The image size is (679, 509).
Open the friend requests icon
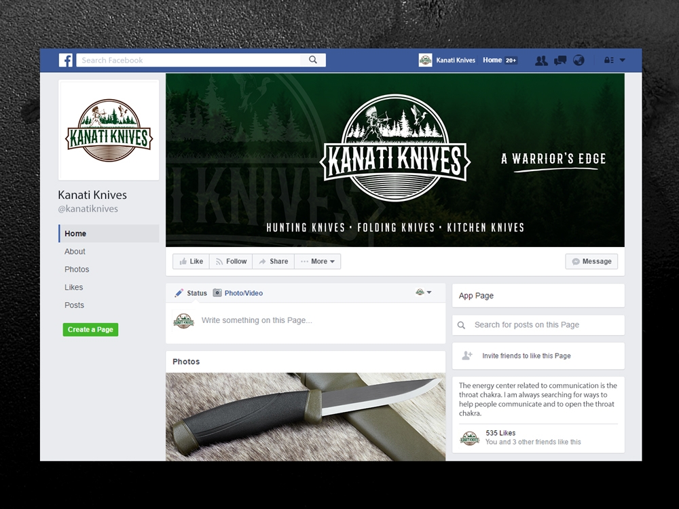(x=541, y=60)
